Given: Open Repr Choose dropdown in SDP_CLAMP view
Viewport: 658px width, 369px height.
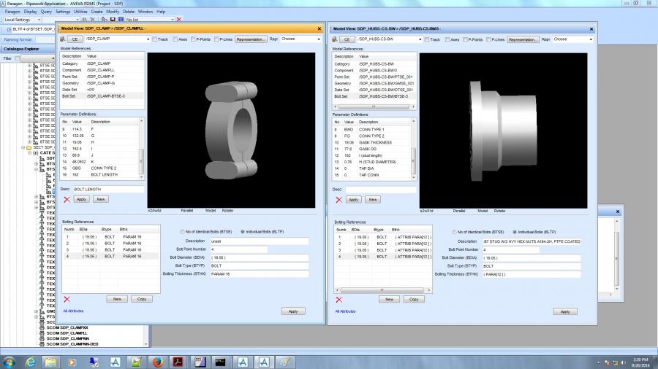Looking at the screenshot, I should pos(319,39).
